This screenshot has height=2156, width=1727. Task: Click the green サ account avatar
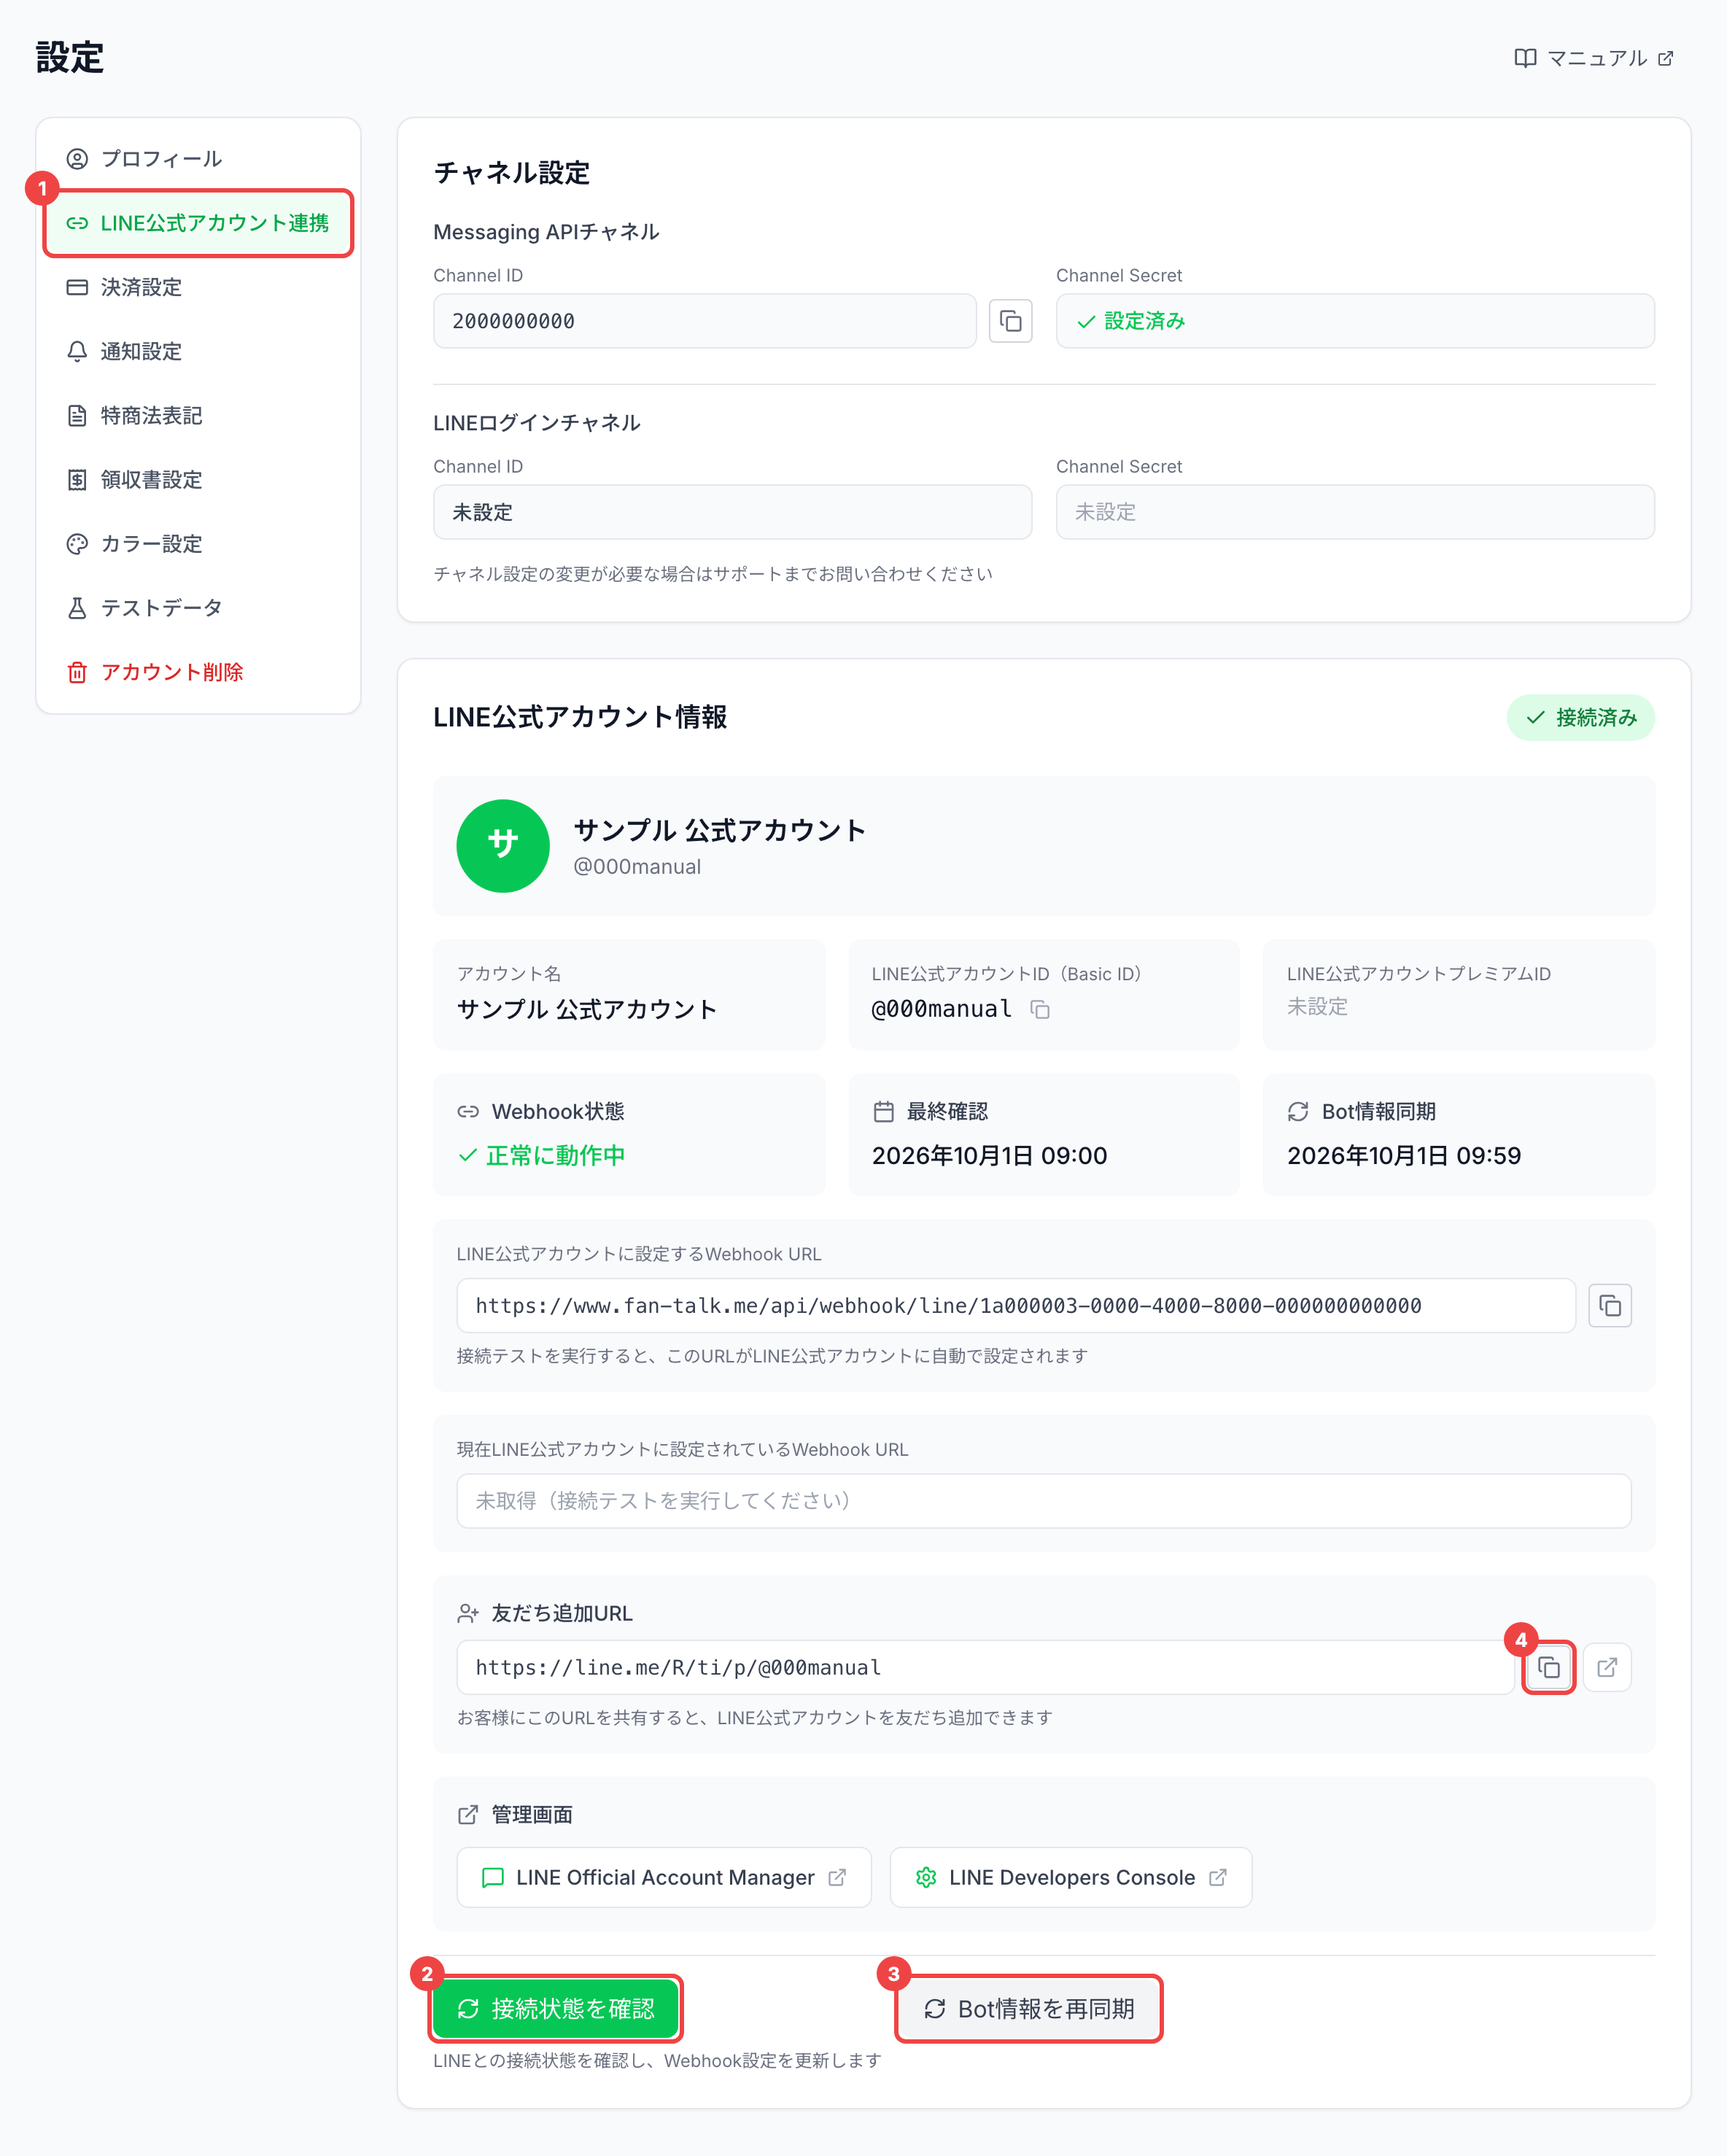click(x=503, y=845)
